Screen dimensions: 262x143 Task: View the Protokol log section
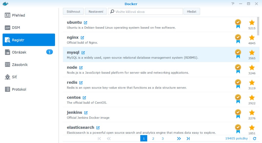29,89
